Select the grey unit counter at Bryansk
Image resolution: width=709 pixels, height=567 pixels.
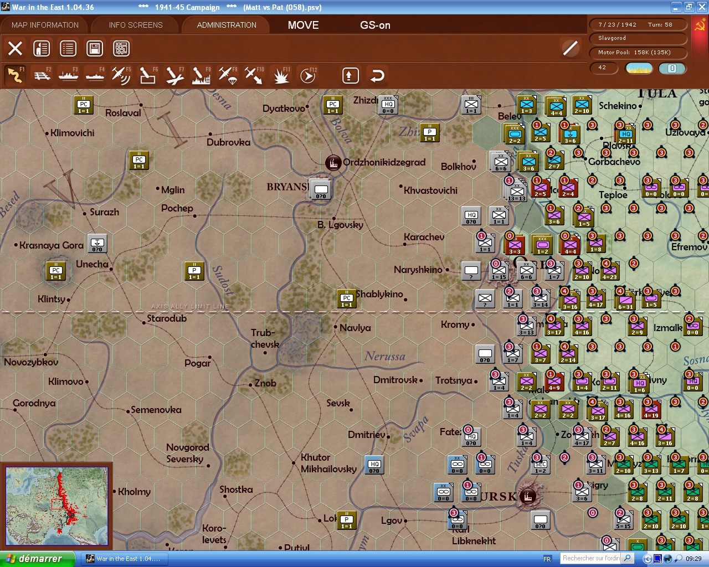tap(321, 190)
